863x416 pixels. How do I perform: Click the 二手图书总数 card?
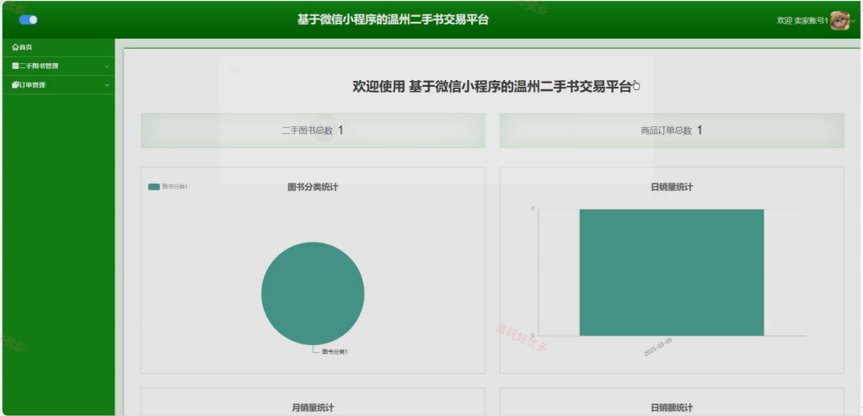coord(313,131)
